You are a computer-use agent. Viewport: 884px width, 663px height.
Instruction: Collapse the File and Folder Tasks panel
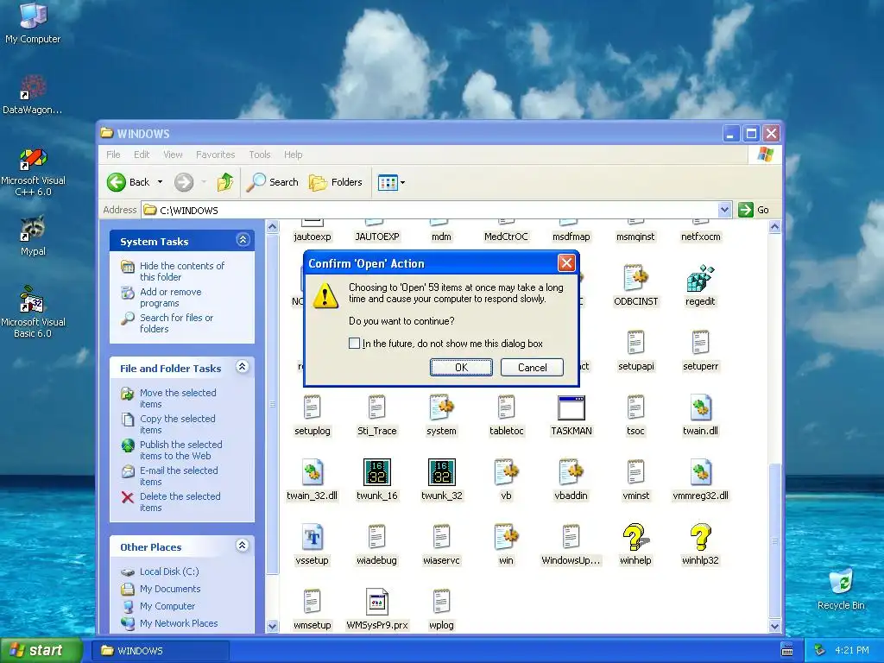(x=243, y=367)
